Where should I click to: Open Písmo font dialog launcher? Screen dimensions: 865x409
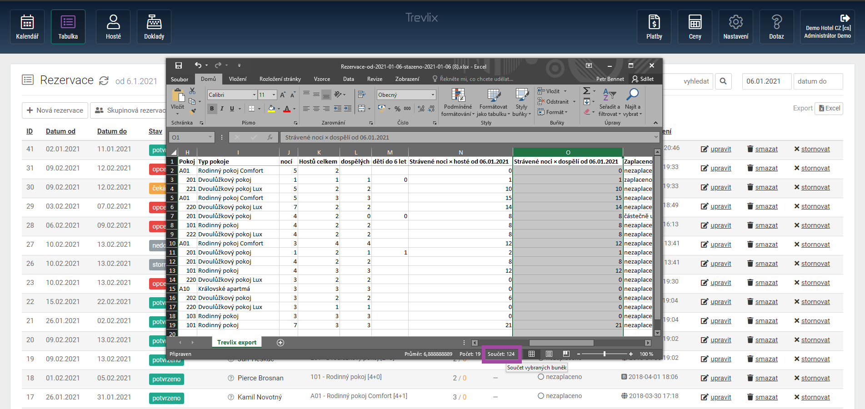click(295, 123)
